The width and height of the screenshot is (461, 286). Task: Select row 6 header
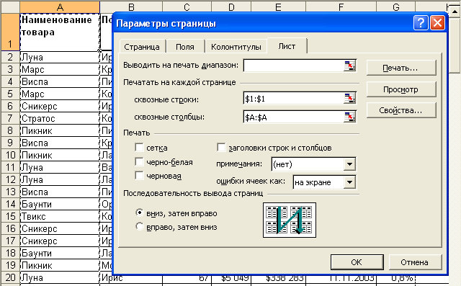[x=10, y=106]
